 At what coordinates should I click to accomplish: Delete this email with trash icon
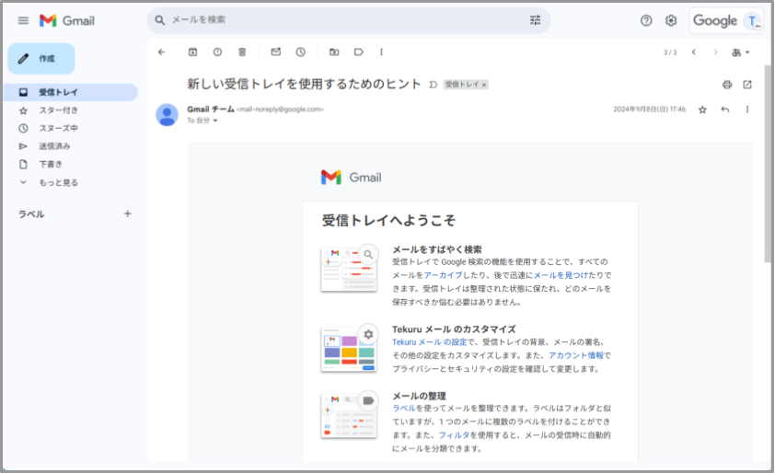[x=242, y=52]
